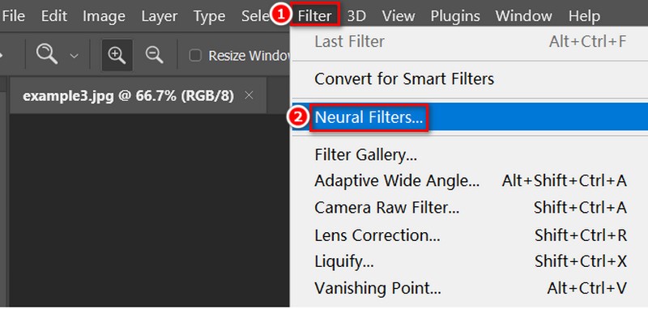
Task: Open the Zoom tool preset dropdown arrow
Action: click(74, 56)
